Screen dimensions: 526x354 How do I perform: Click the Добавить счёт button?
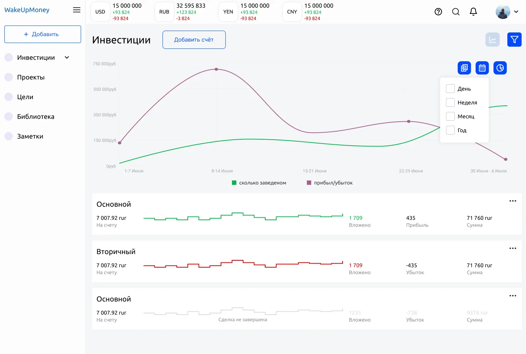click(194, 40)
